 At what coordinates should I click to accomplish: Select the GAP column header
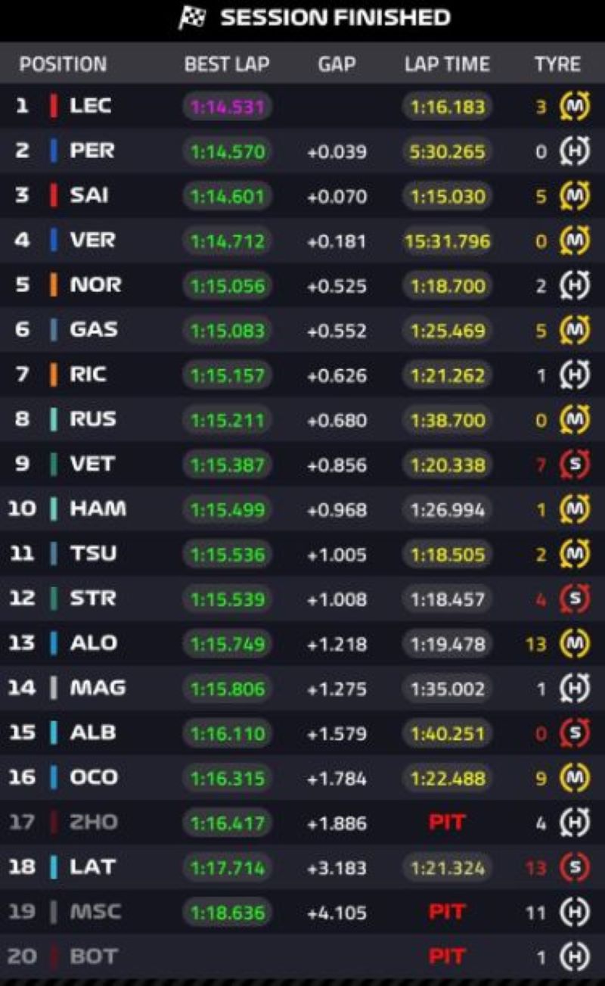click(337, 64)
